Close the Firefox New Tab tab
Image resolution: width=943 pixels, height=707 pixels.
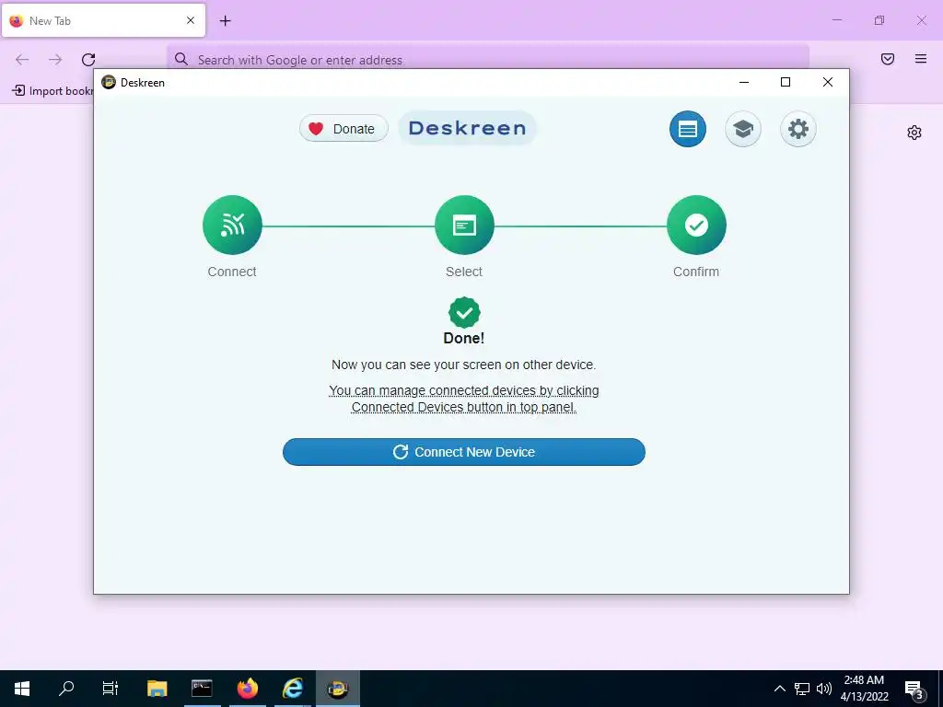[x=191, y=20]
